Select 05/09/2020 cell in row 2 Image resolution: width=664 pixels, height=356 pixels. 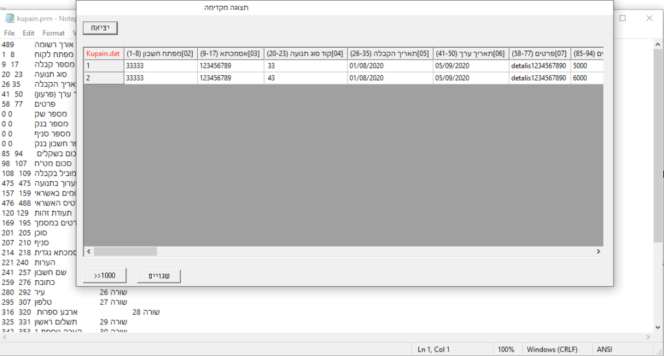click(x=471, y=78)
